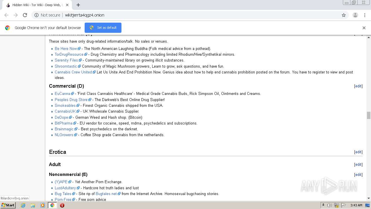Open the Brainmagic link
The height and width of the screenshot is (209, 371).
click(x=64, y=129)
